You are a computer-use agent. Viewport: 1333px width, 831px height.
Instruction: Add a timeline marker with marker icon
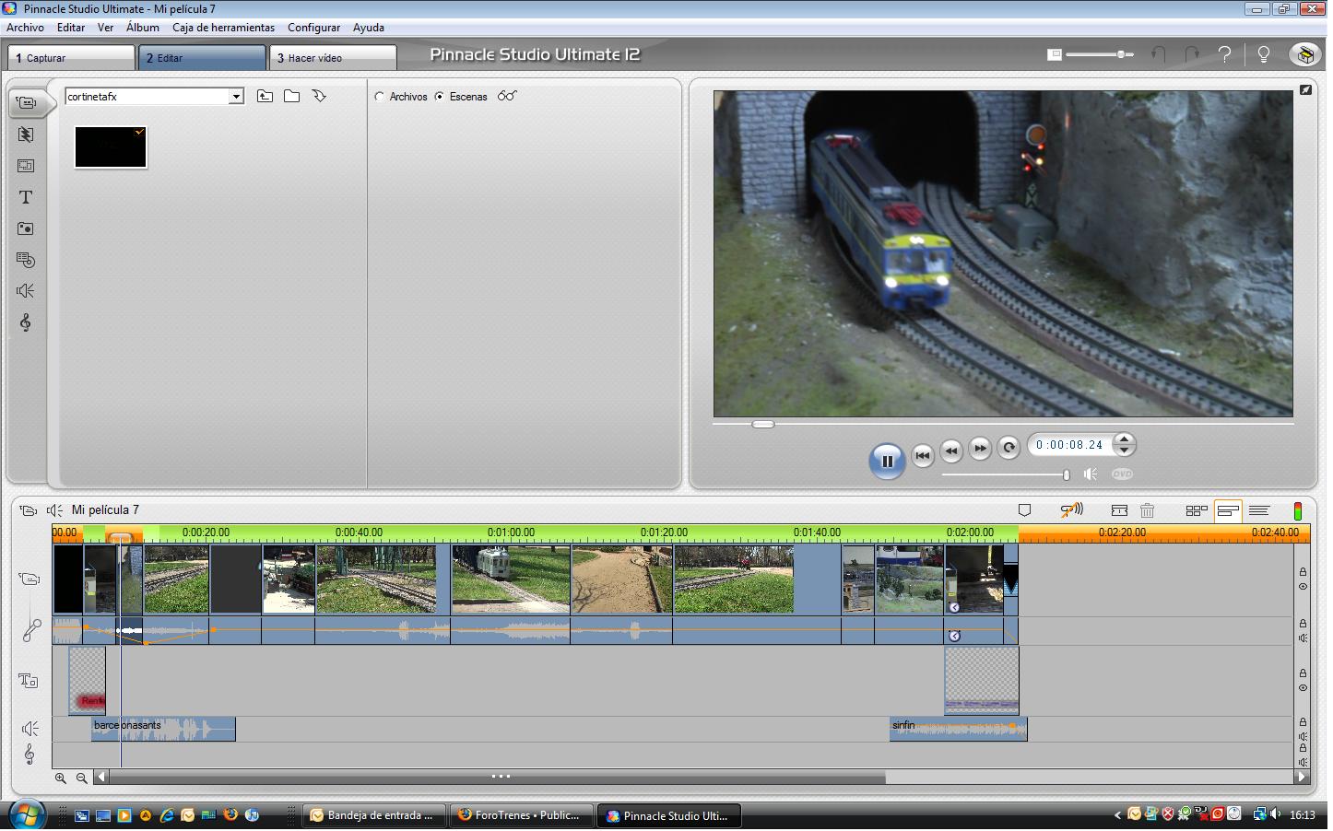(x=1024, y=510)
